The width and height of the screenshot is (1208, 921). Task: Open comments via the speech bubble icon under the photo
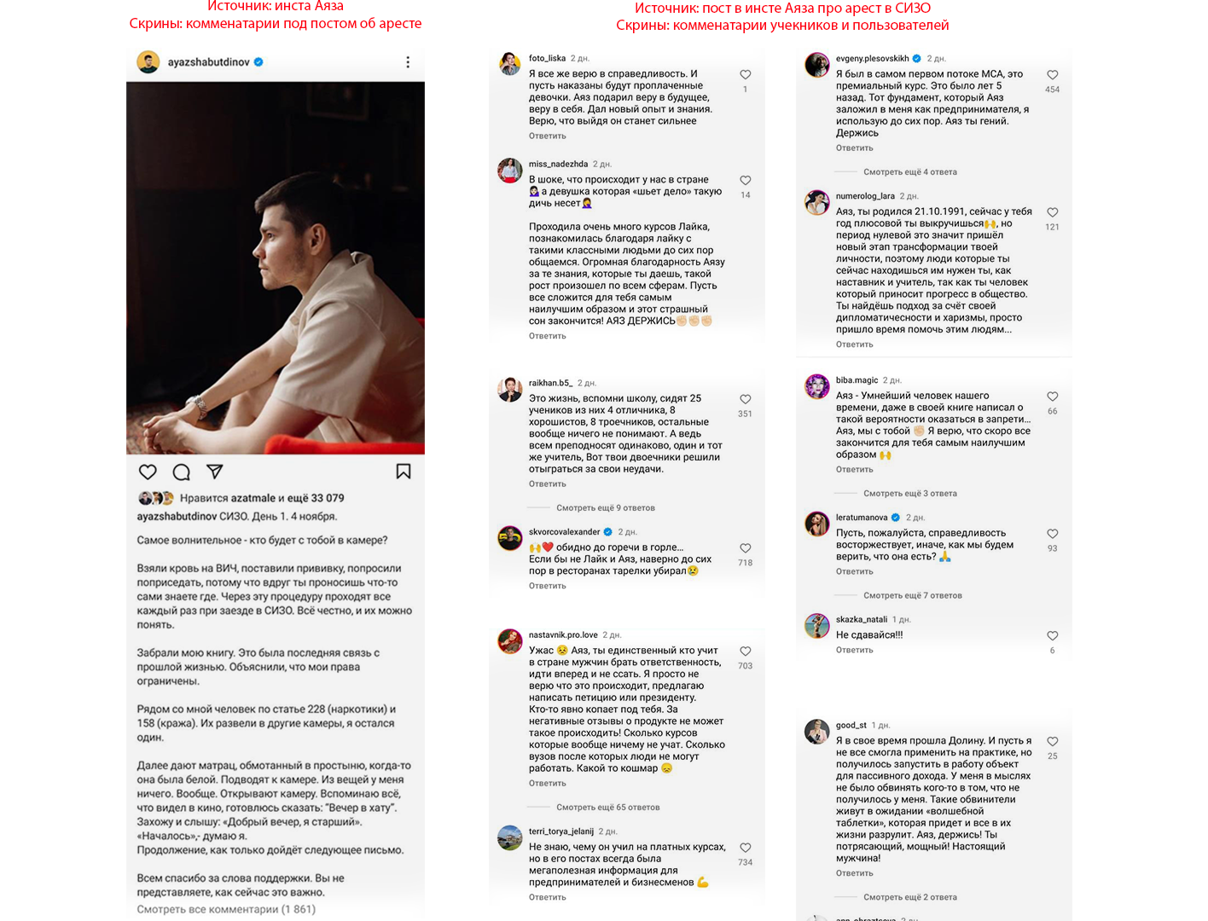coord(181,472)
